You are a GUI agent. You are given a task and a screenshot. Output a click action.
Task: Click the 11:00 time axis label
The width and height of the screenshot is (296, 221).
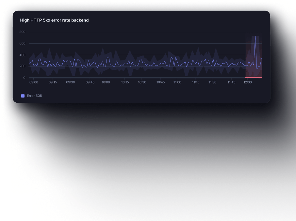click(x=177, y=82)
